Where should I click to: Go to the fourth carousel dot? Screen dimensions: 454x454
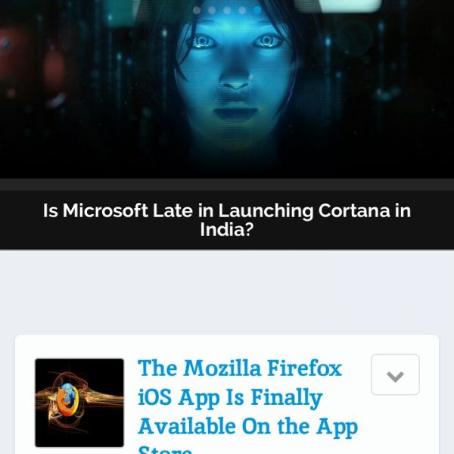(242, 10)
